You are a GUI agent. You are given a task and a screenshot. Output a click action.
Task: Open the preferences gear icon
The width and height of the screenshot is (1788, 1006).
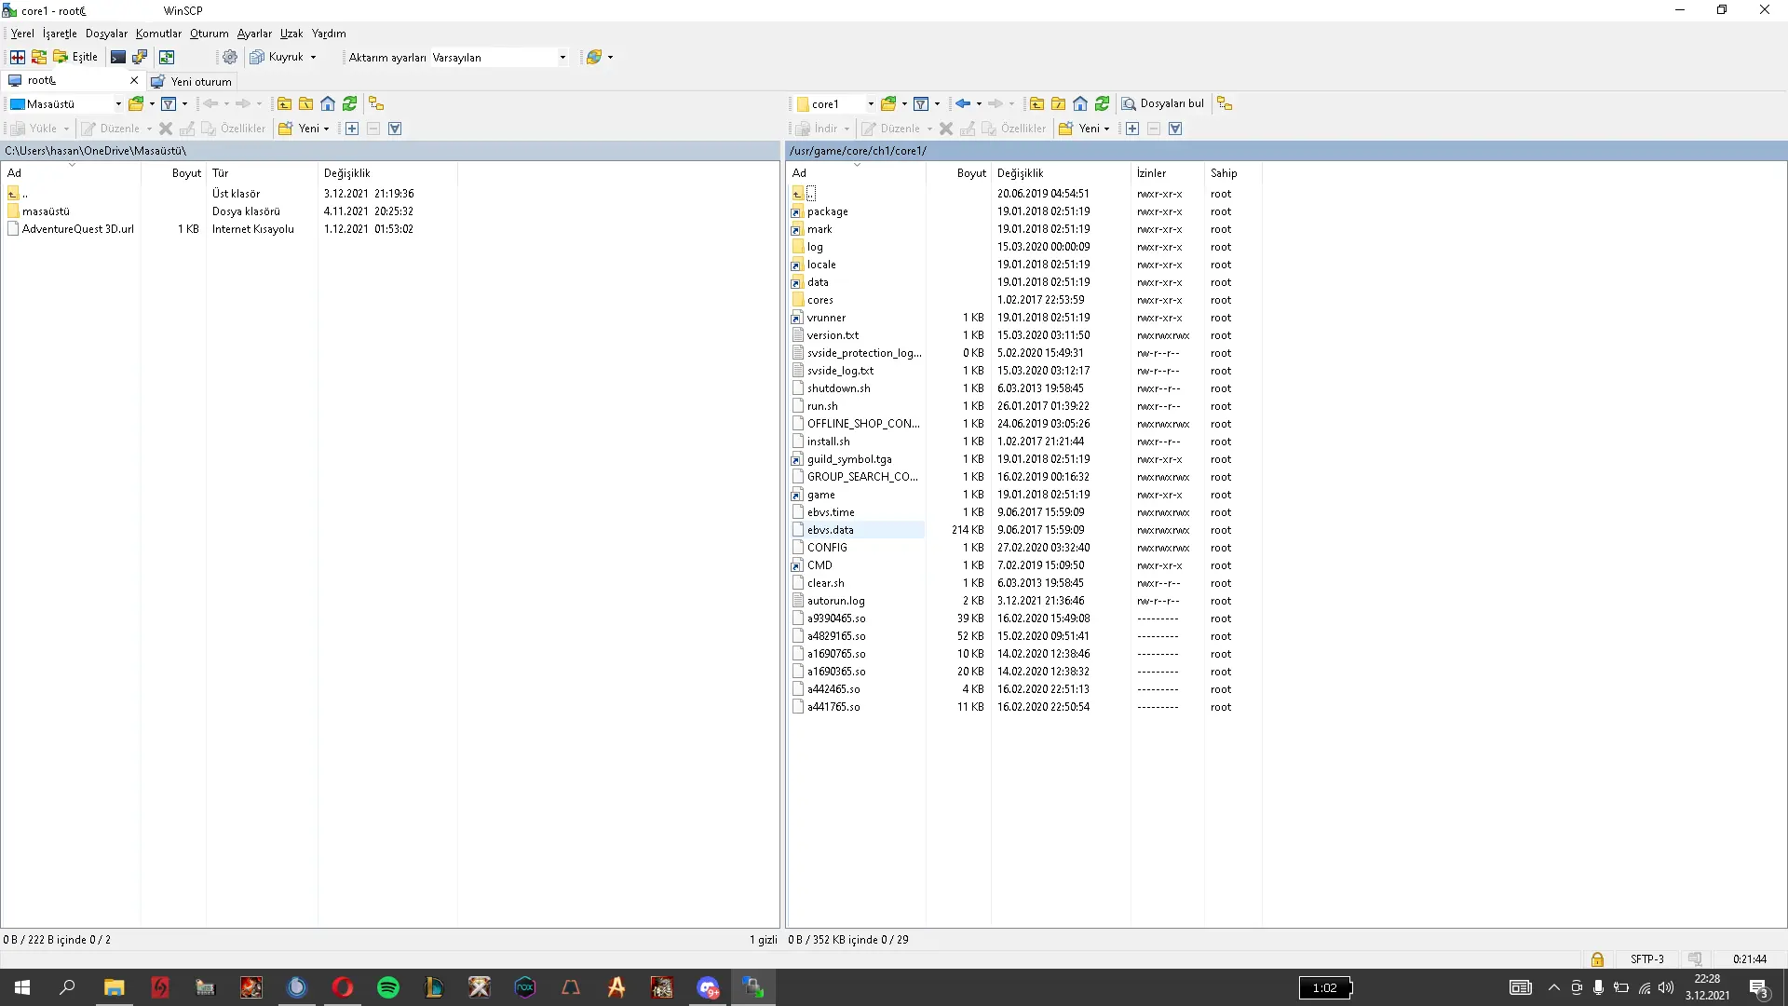[230, 57]
